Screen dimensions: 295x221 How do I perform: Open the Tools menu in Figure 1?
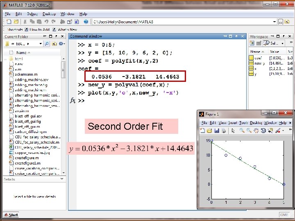[x=243, y=123]
